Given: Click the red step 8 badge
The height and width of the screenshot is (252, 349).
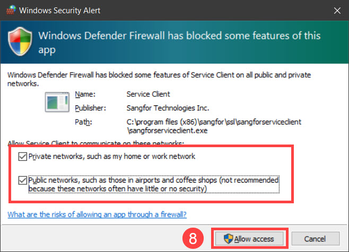Looking at the screenshot, I should coord(193,238).
